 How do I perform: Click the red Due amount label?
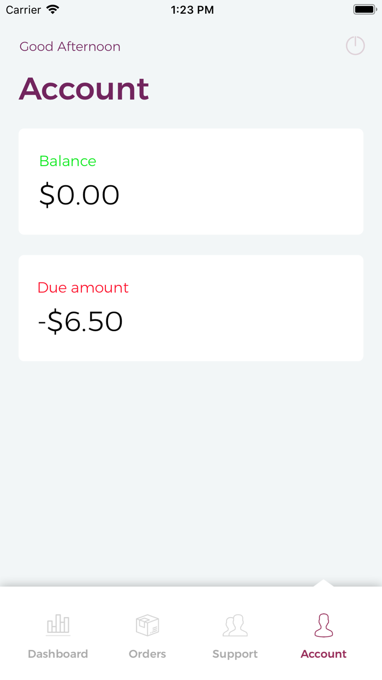83,288
